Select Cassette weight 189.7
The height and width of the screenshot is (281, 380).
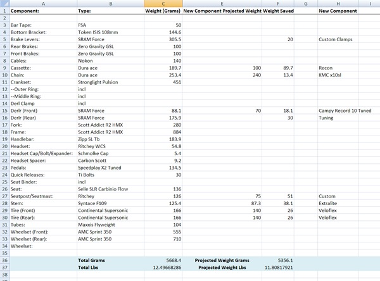tap(163, 68)
